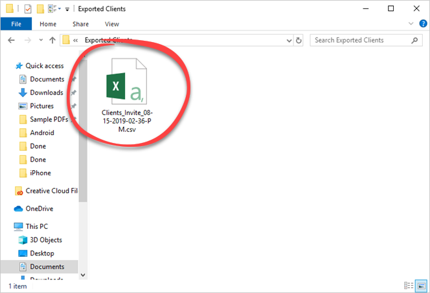The height and width of the screenshot is (293, 430).
Task: Open Customize Quick Access Toolbar dropdown
Action: 67,9
